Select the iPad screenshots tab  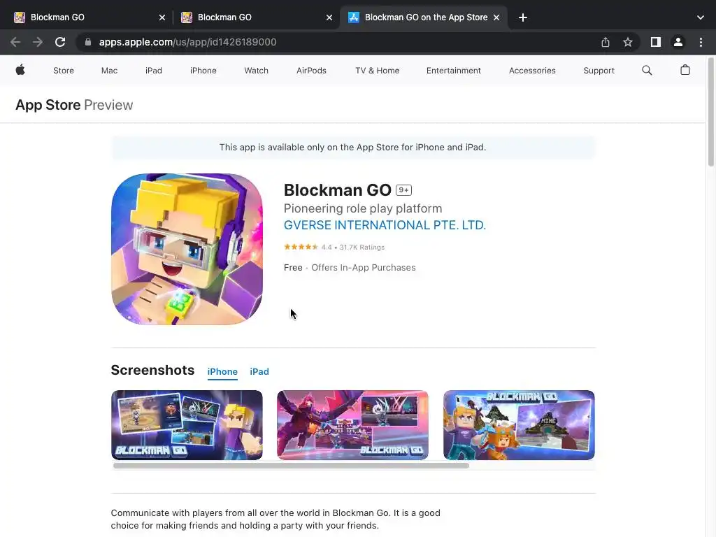pyautogui.click(x=259, y=372)
